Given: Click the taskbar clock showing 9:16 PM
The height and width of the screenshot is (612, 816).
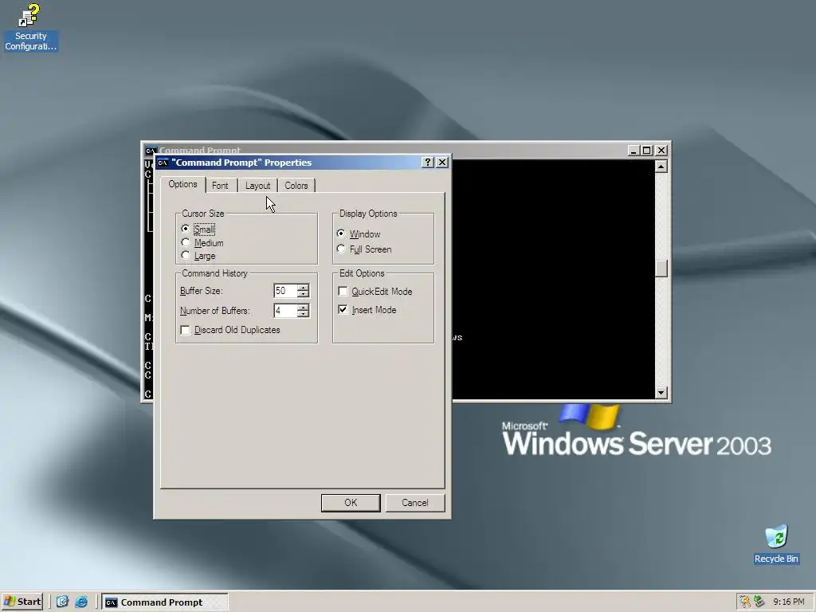Looking at the screenshot, I should 788,602.
